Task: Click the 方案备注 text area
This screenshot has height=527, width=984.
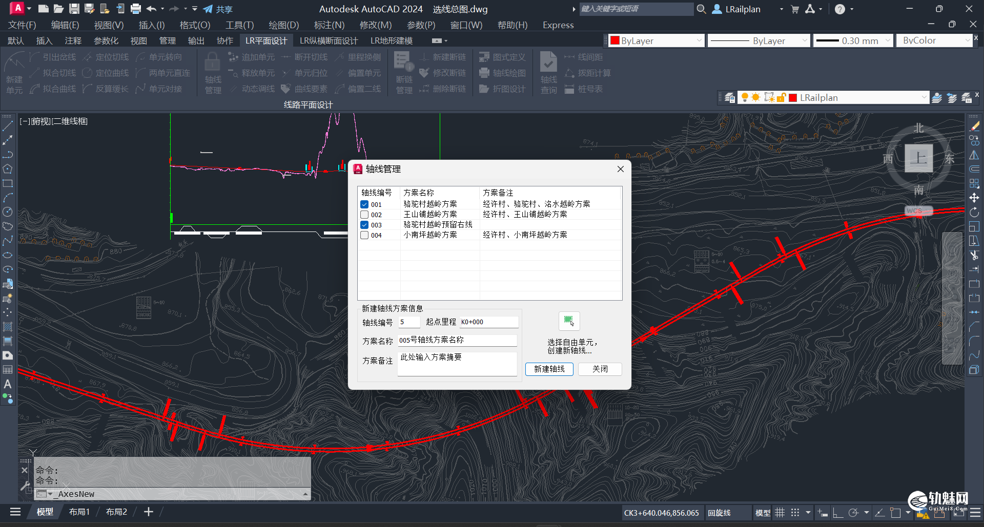Action: point(457,364)
